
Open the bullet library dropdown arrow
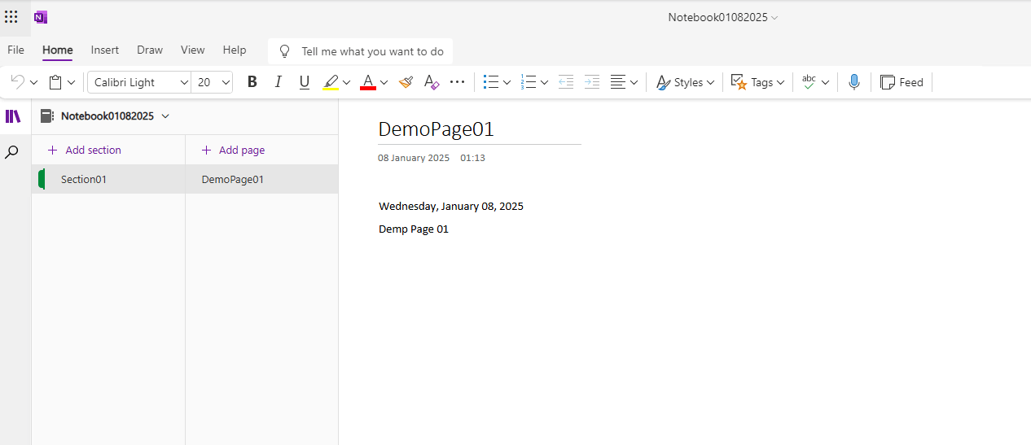coord(507,82)
